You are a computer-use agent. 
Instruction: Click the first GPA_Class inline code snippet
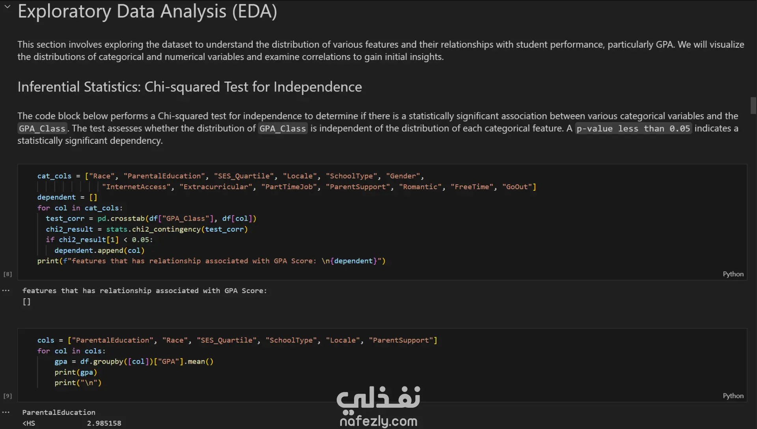coord(42,129)
